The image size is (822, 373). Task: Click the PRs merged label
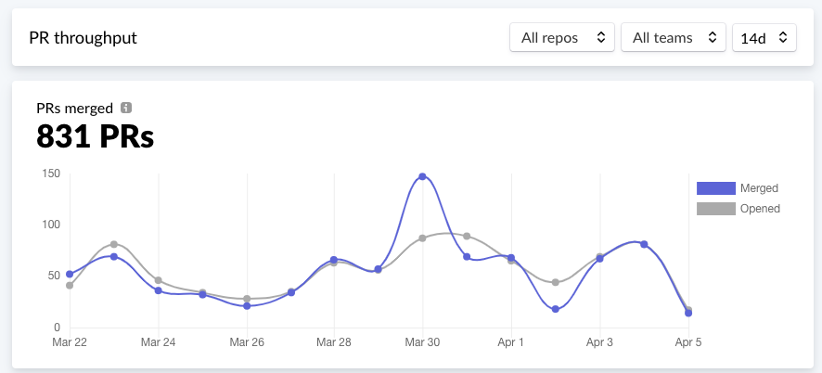click(74, 108)
